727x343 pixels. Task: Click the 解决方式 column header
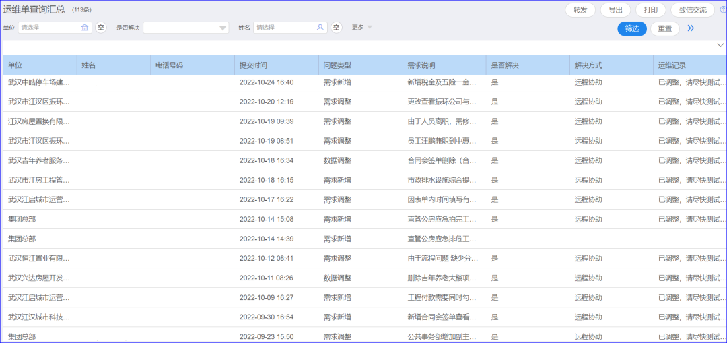tap(611, 65)
